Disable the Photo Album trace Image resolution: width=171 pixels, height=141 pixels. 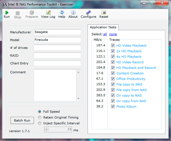[113, 107]
